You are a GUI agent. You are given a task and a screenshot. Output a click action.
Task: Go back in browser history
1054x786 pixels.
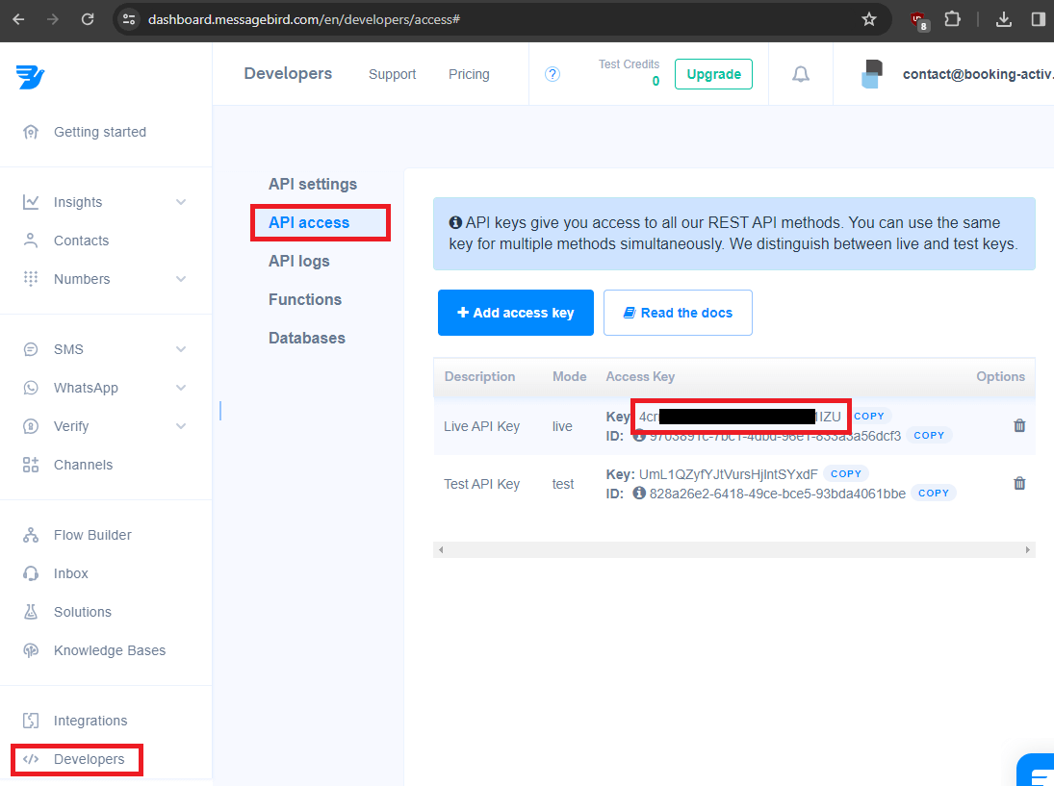19,19
